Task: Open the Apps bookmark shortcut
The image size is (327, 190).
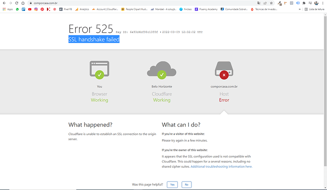Action: pos(8,9)
